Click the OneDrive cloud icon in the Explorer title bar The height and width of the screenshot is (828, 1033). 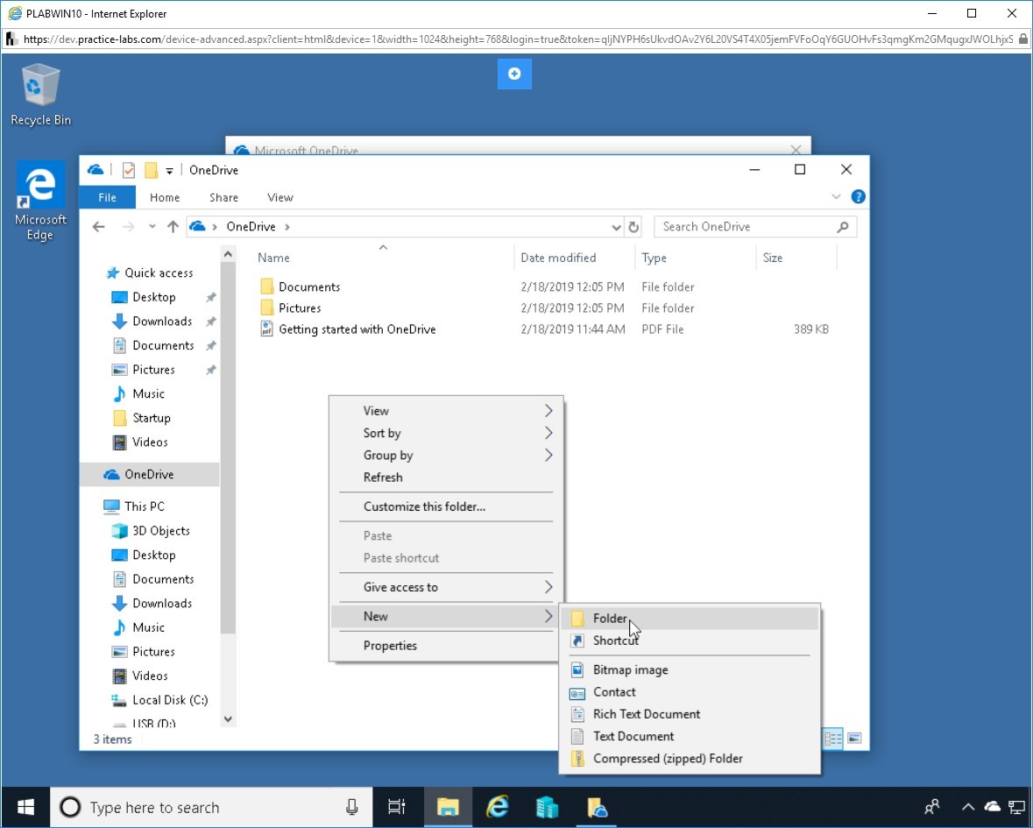coord(96,170)
